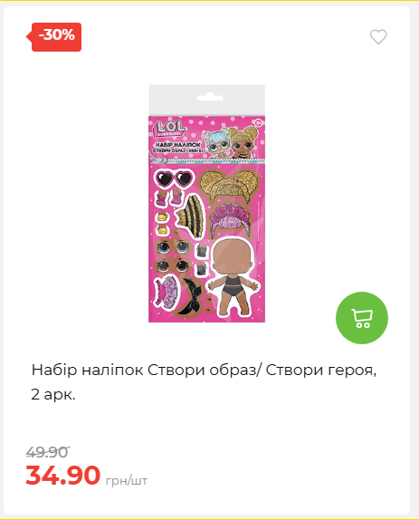
Task: Click the white hanging tab of the package
Action: [x=206, y=100]
